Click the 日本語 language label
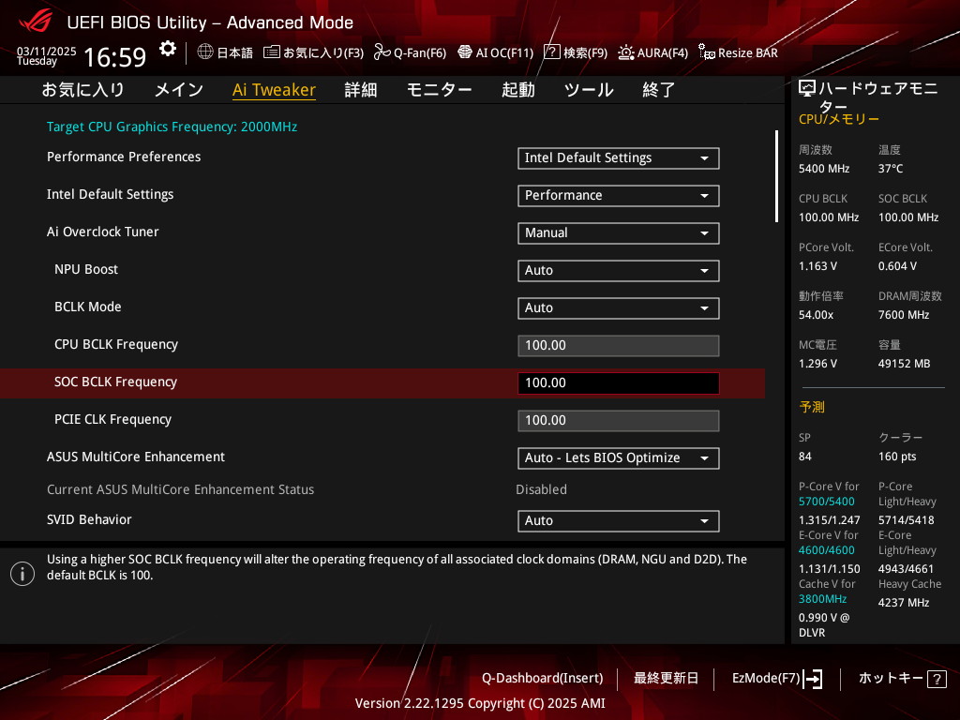The width and height of the screenshot is (960, 720). click(234, 52)
